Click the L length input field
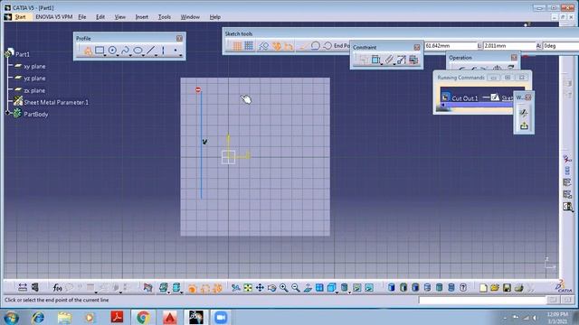The height and width of the screenshot is (325, 579). [x=508, y=46]
